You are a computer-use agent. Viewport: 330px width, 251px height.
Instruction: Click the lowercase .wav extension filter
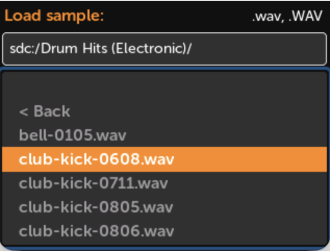coord(264,17)
